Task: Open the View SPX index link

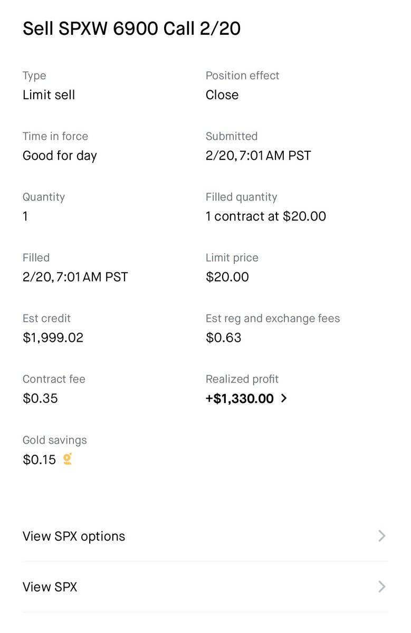Action: point(50,587)
